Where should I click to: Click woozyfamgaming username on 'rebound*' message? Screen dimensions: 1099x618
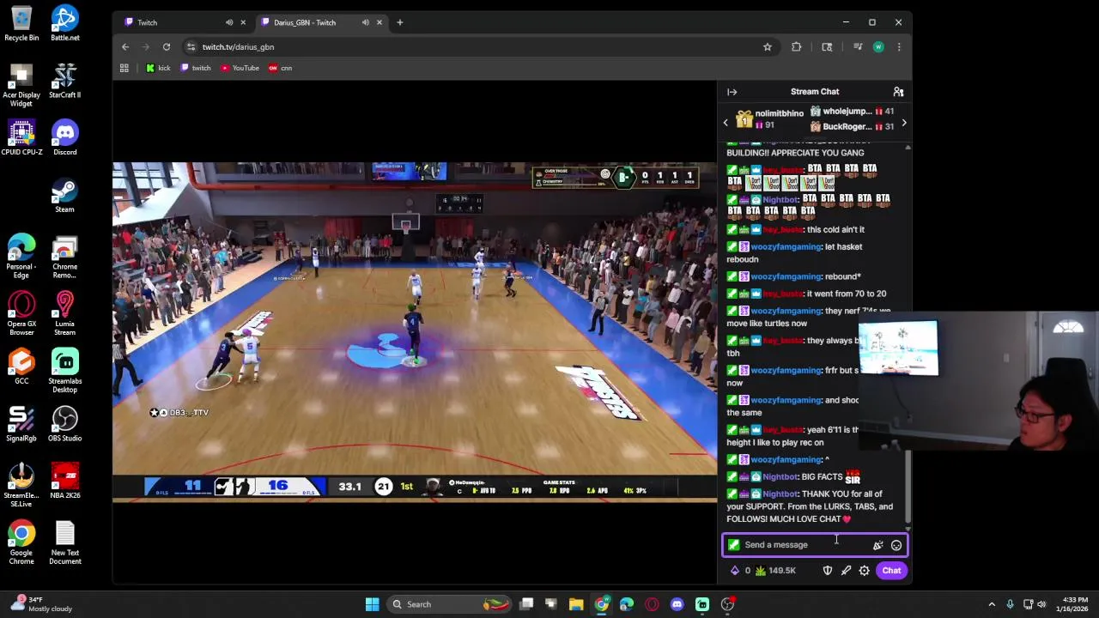coord(786,276)
